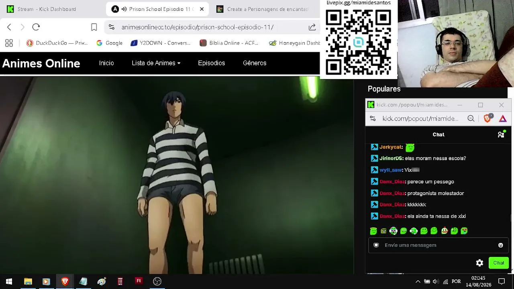
Task: Expand the Lista de Animes dropdown
Action: click(156, 63)
